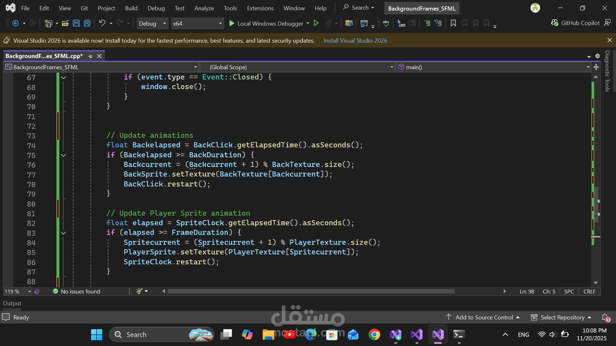
Task: Open the Extensions menu
Action: 260,8
